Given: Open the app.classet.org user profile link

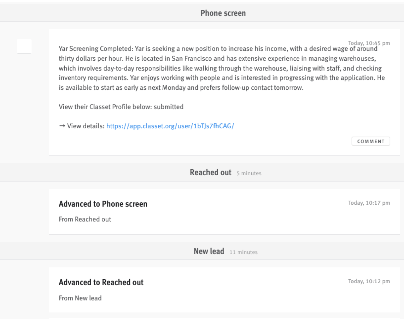Looking at the screenshot, I should tap(170, 126).
